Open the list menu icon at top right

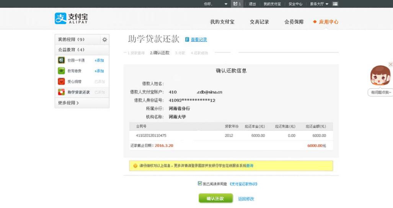[x=335, y=4]
